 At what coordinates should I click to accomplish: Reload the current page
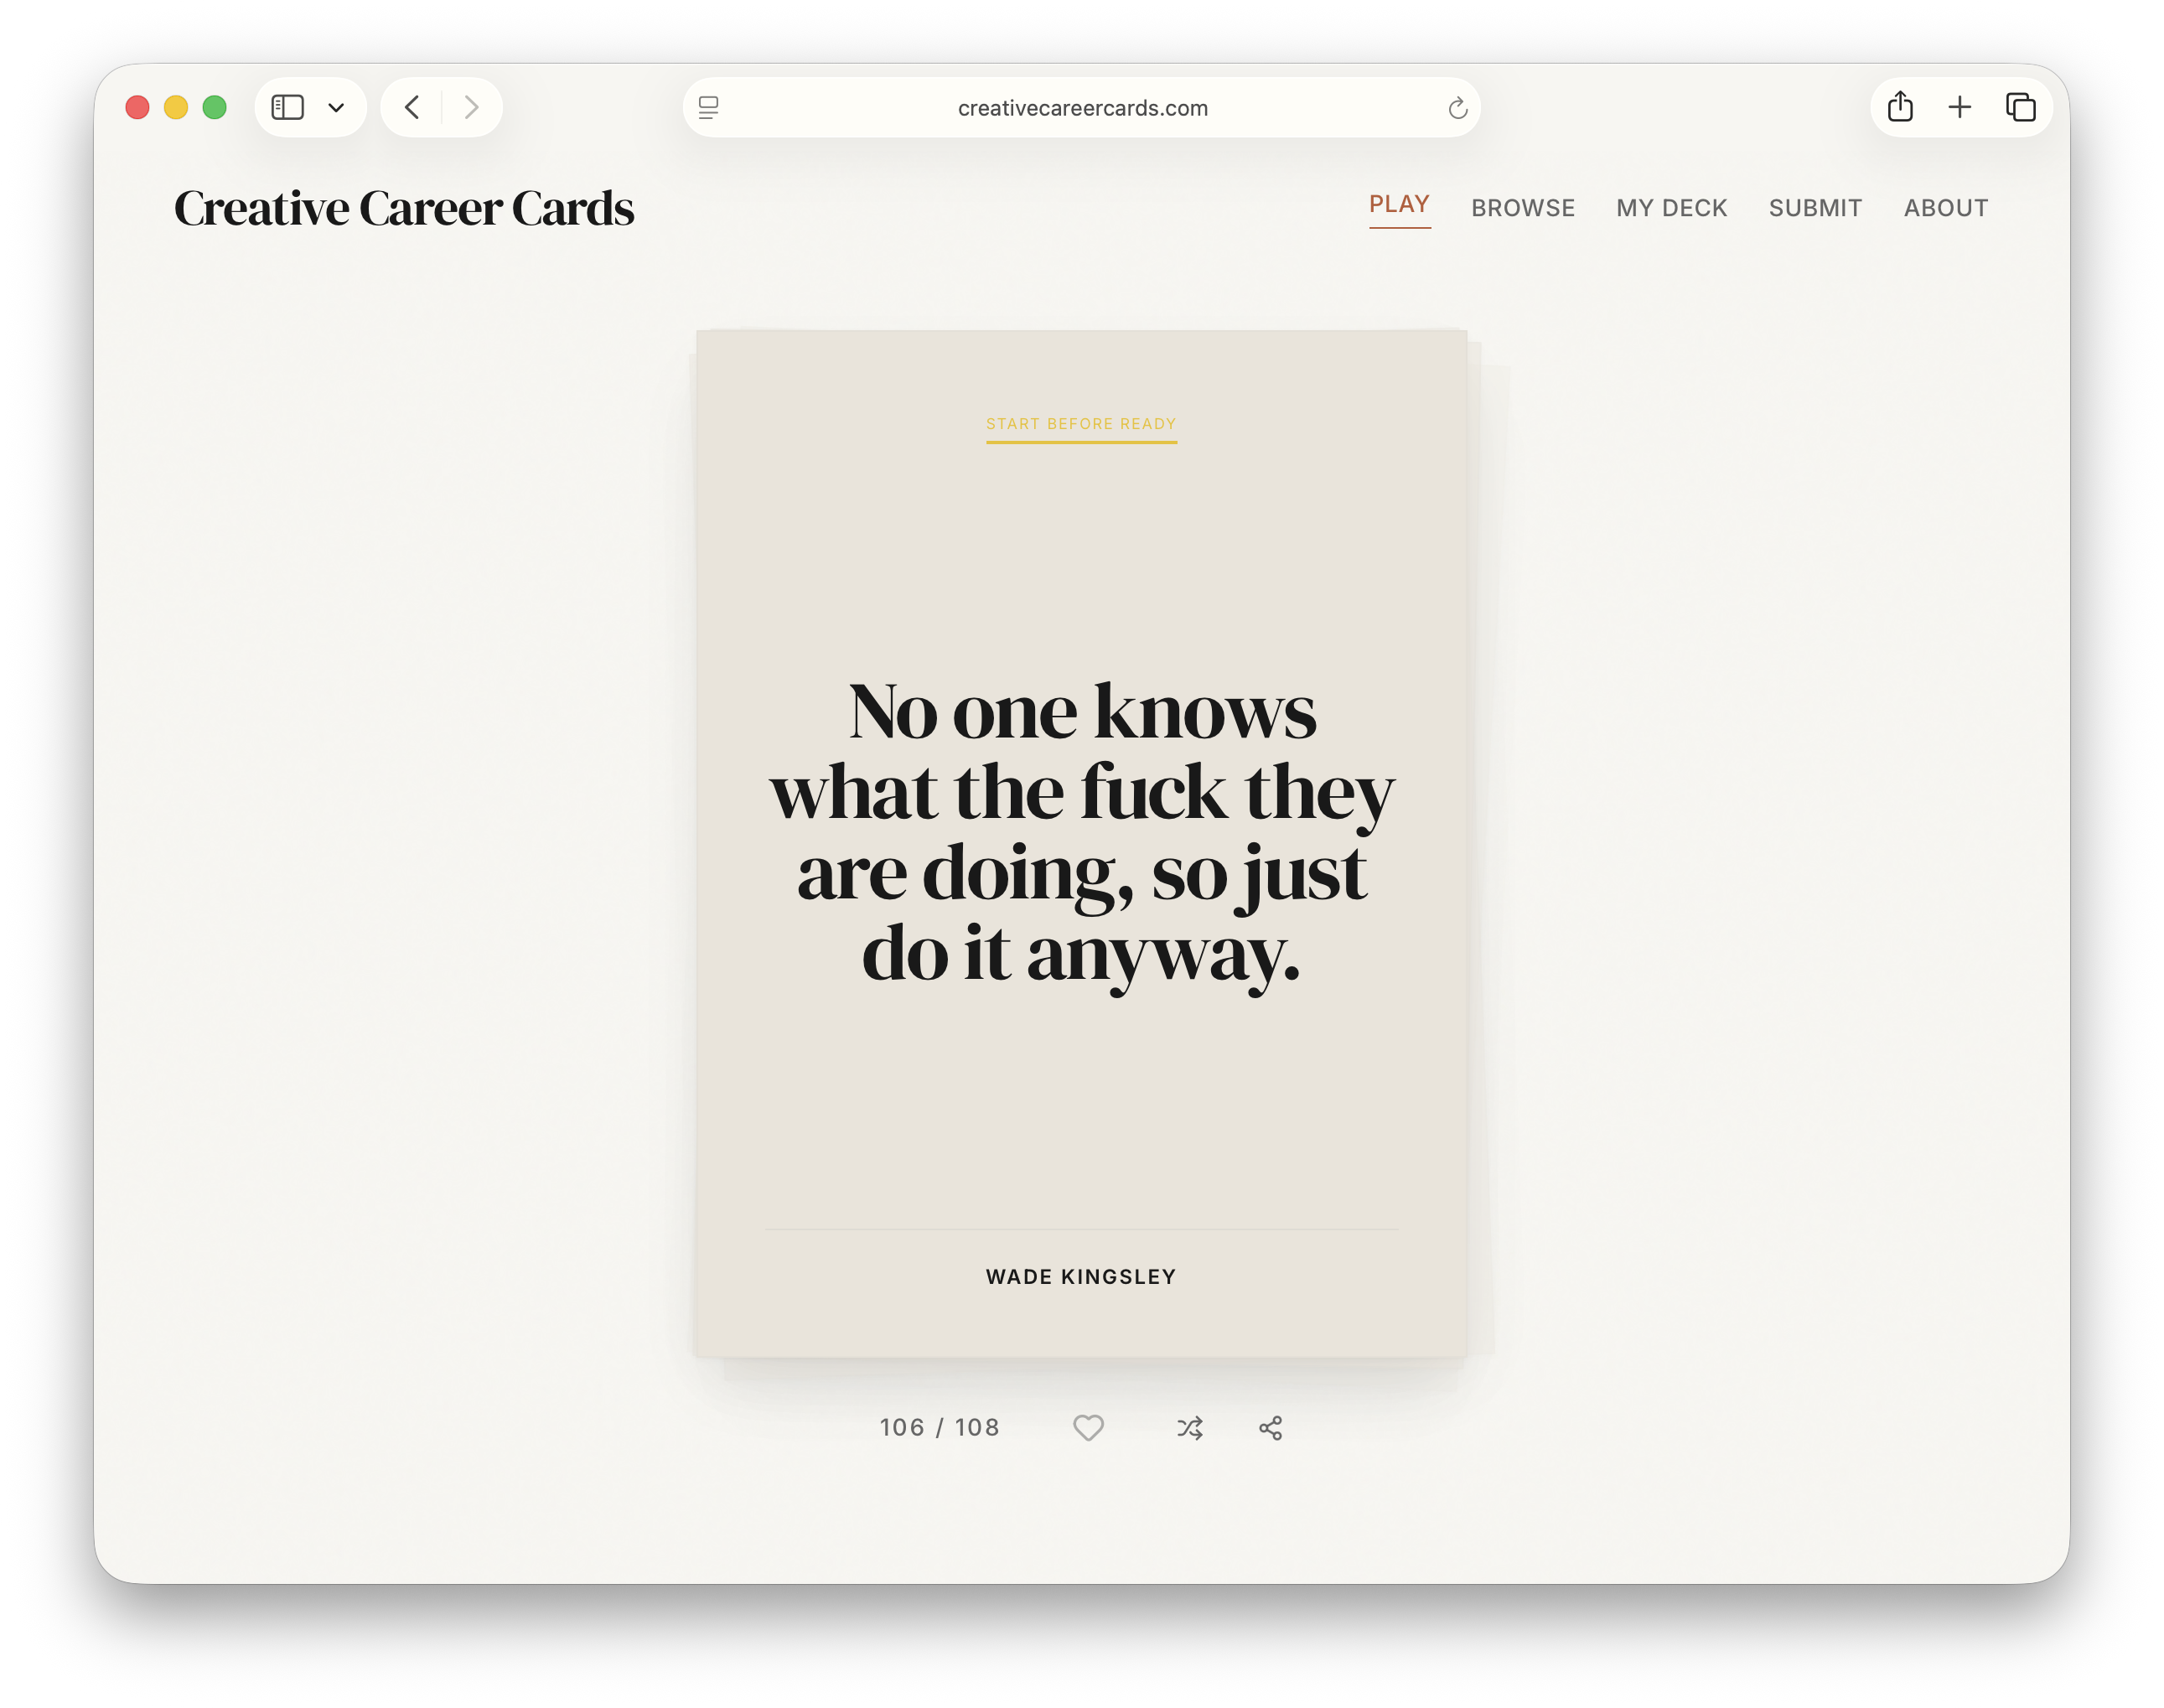point(1457,108)
